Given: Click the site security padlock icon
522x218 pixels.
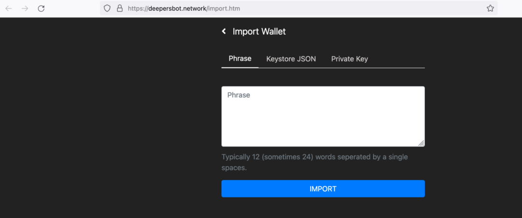Looking at the screenshot, I should click(x=119, y=8).
